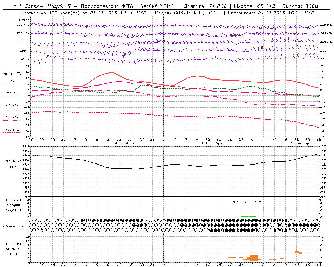Click the left-side 10 м wind level label
This screenshot has width=334, height=267.
pos(25,59)
